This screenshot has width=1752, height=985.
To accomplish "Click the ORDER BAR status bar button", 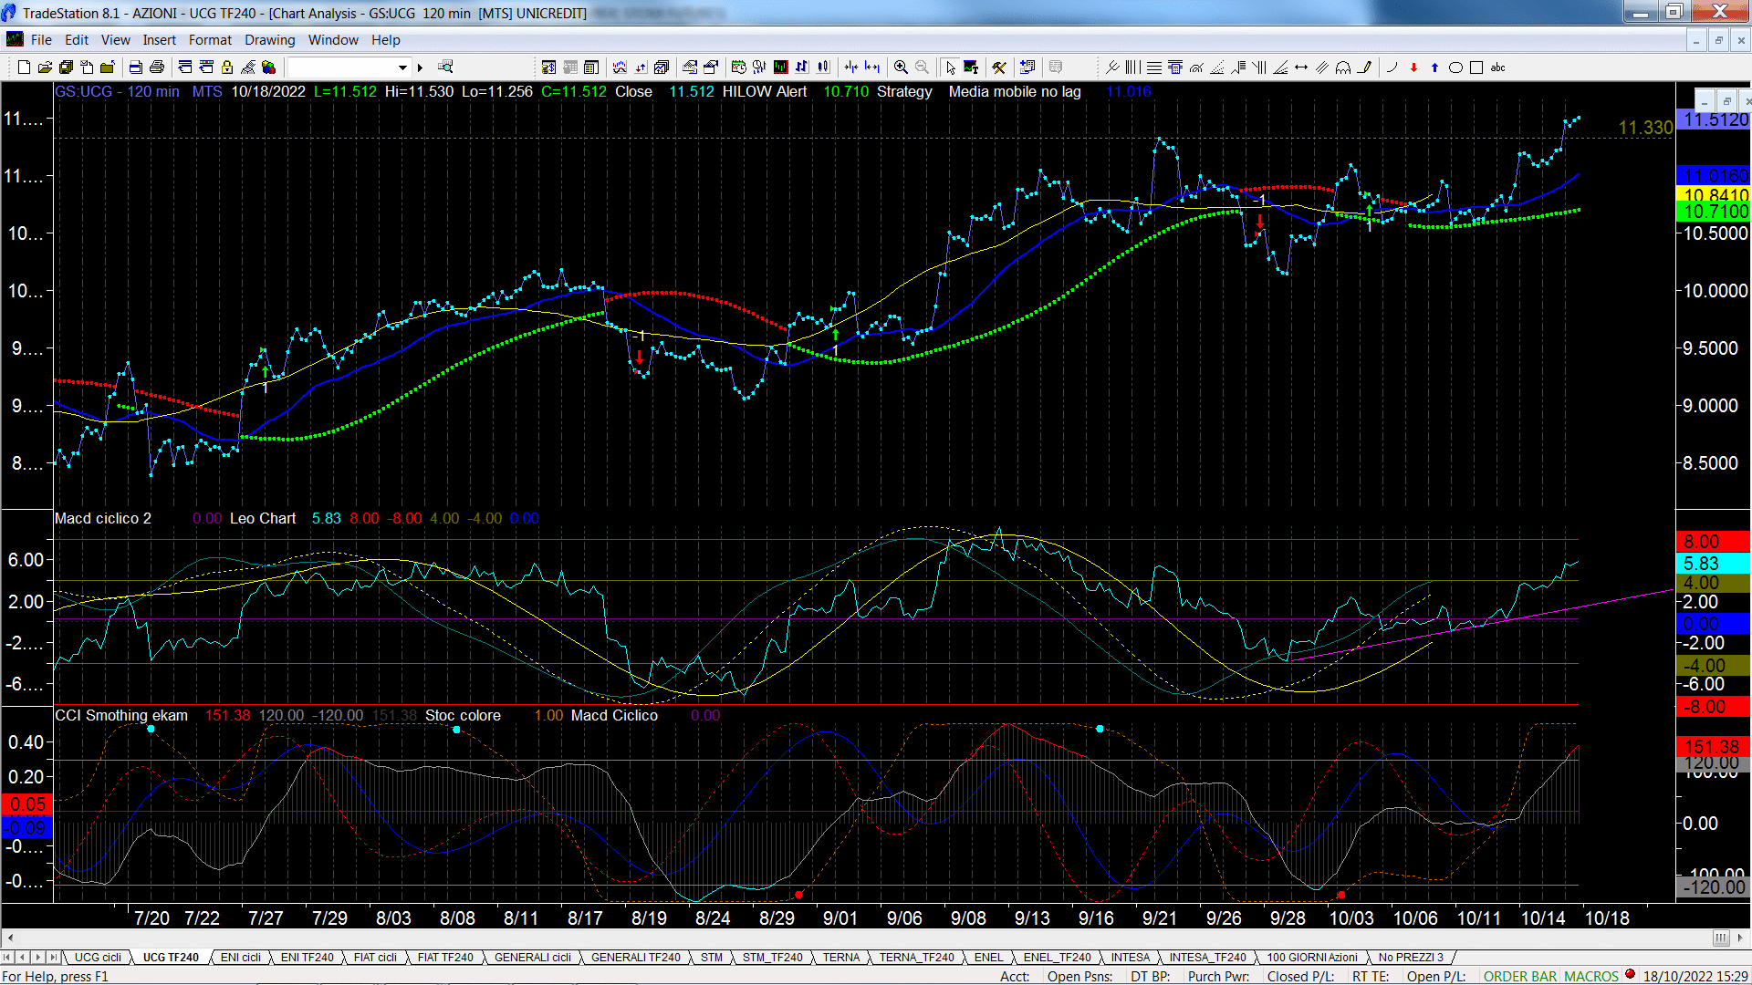I will (x=1520, y=976).
